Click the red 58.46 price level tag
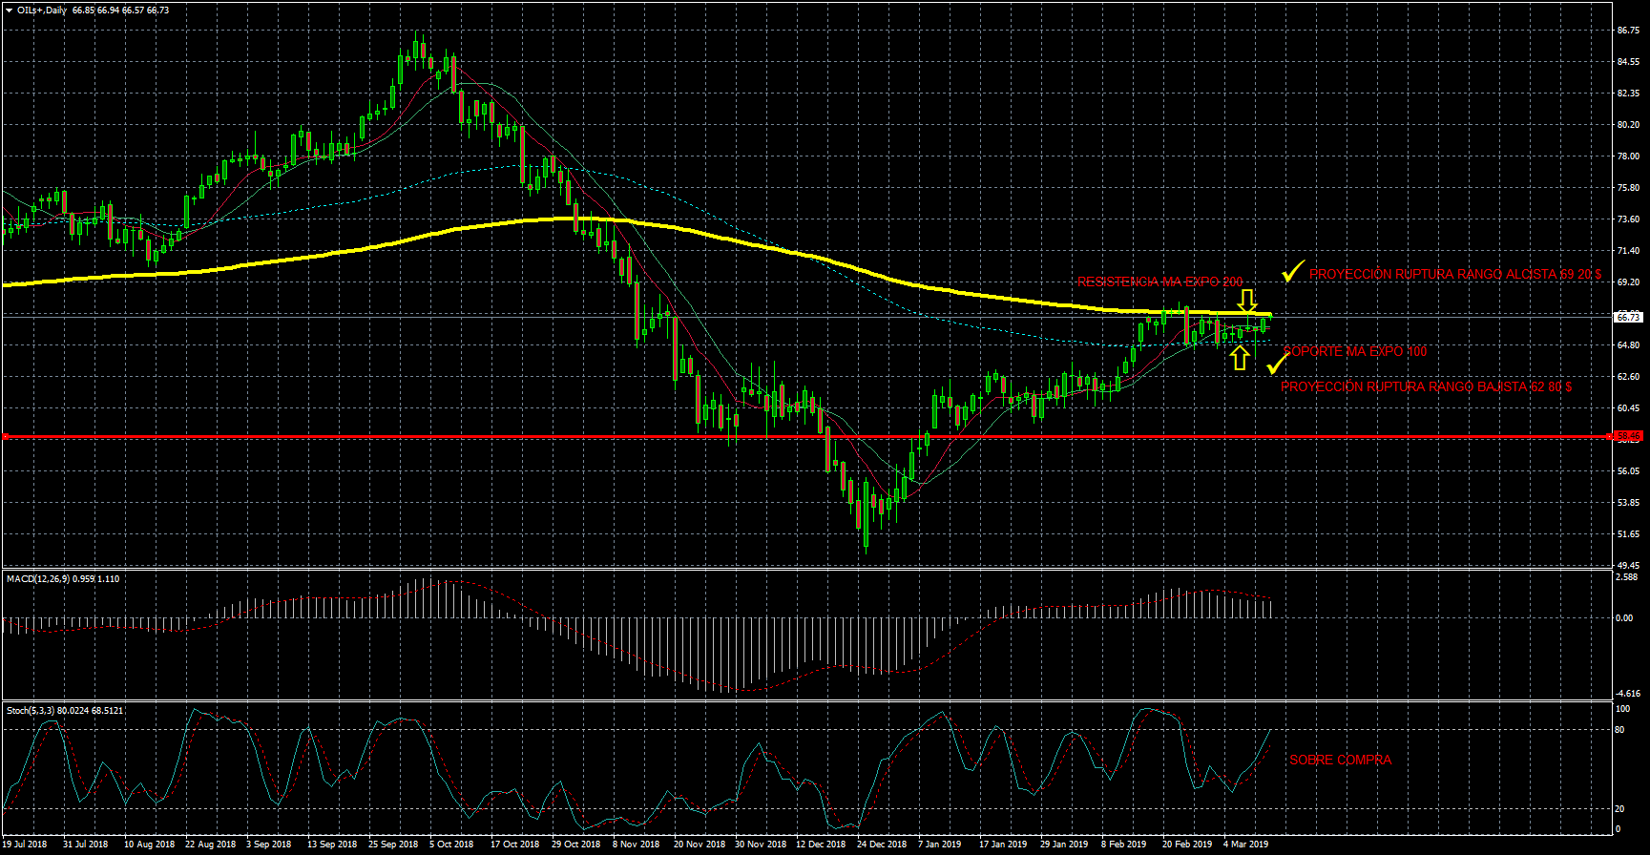Image resolution: width=1650 pixels, height=855 pixels. click(x=1627, y=436)
